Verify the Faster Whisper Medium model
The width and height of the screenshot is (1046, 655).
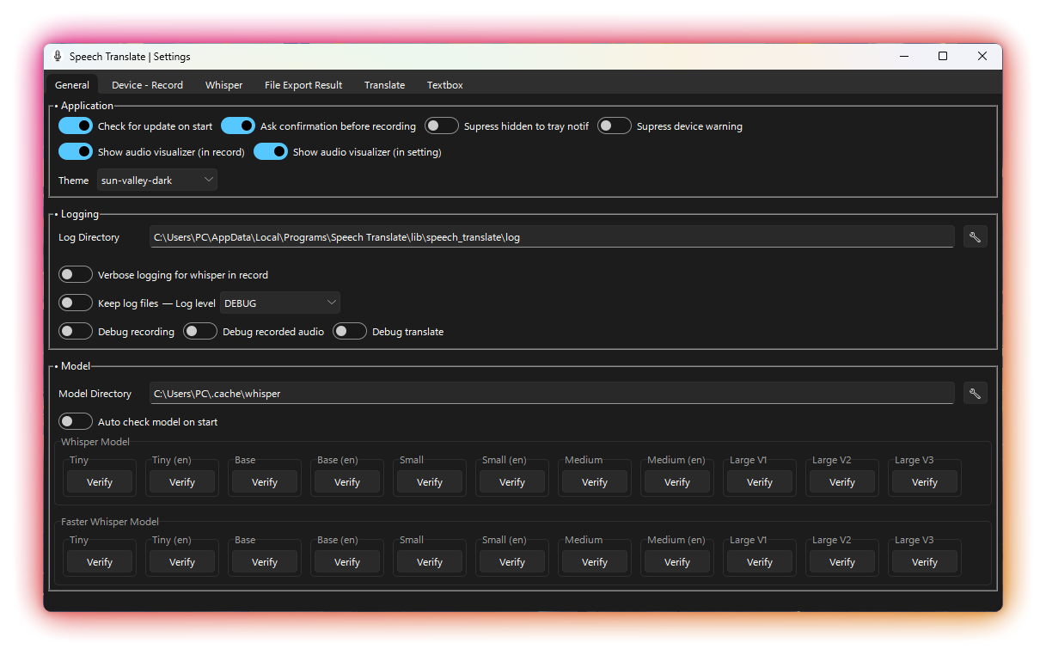[595, 562]
